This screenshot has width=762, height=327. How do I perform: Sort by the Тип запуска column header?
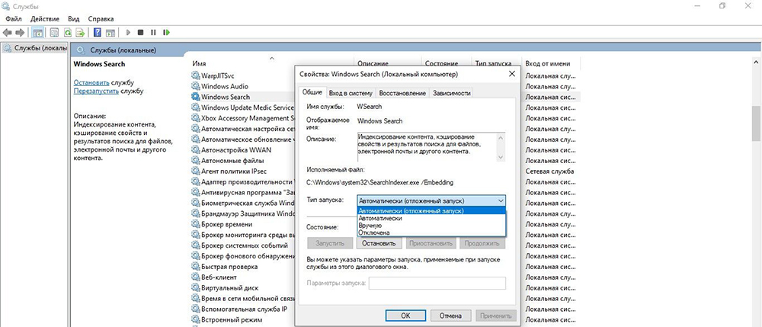coord(496,63)
